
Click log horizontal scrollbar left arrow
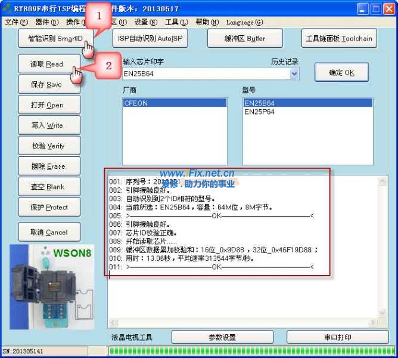(x=113, y=322)
